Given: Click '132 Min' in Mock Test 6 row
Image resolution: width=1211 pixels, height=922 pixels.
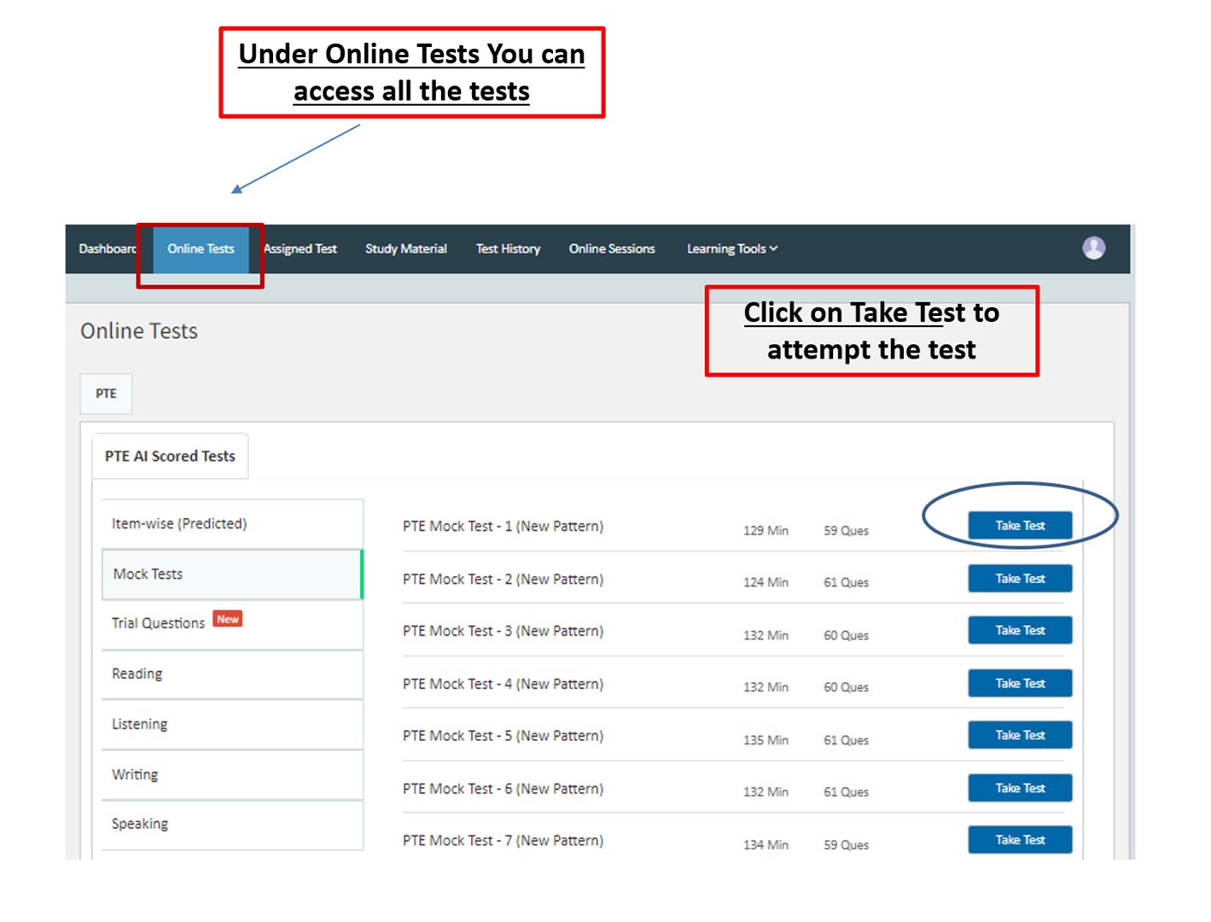Looking at the screenshot, I should click(x=766, y=792).
